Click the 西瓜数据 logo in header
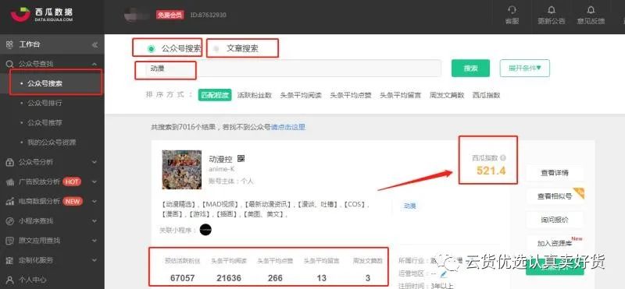 point(42,15)
